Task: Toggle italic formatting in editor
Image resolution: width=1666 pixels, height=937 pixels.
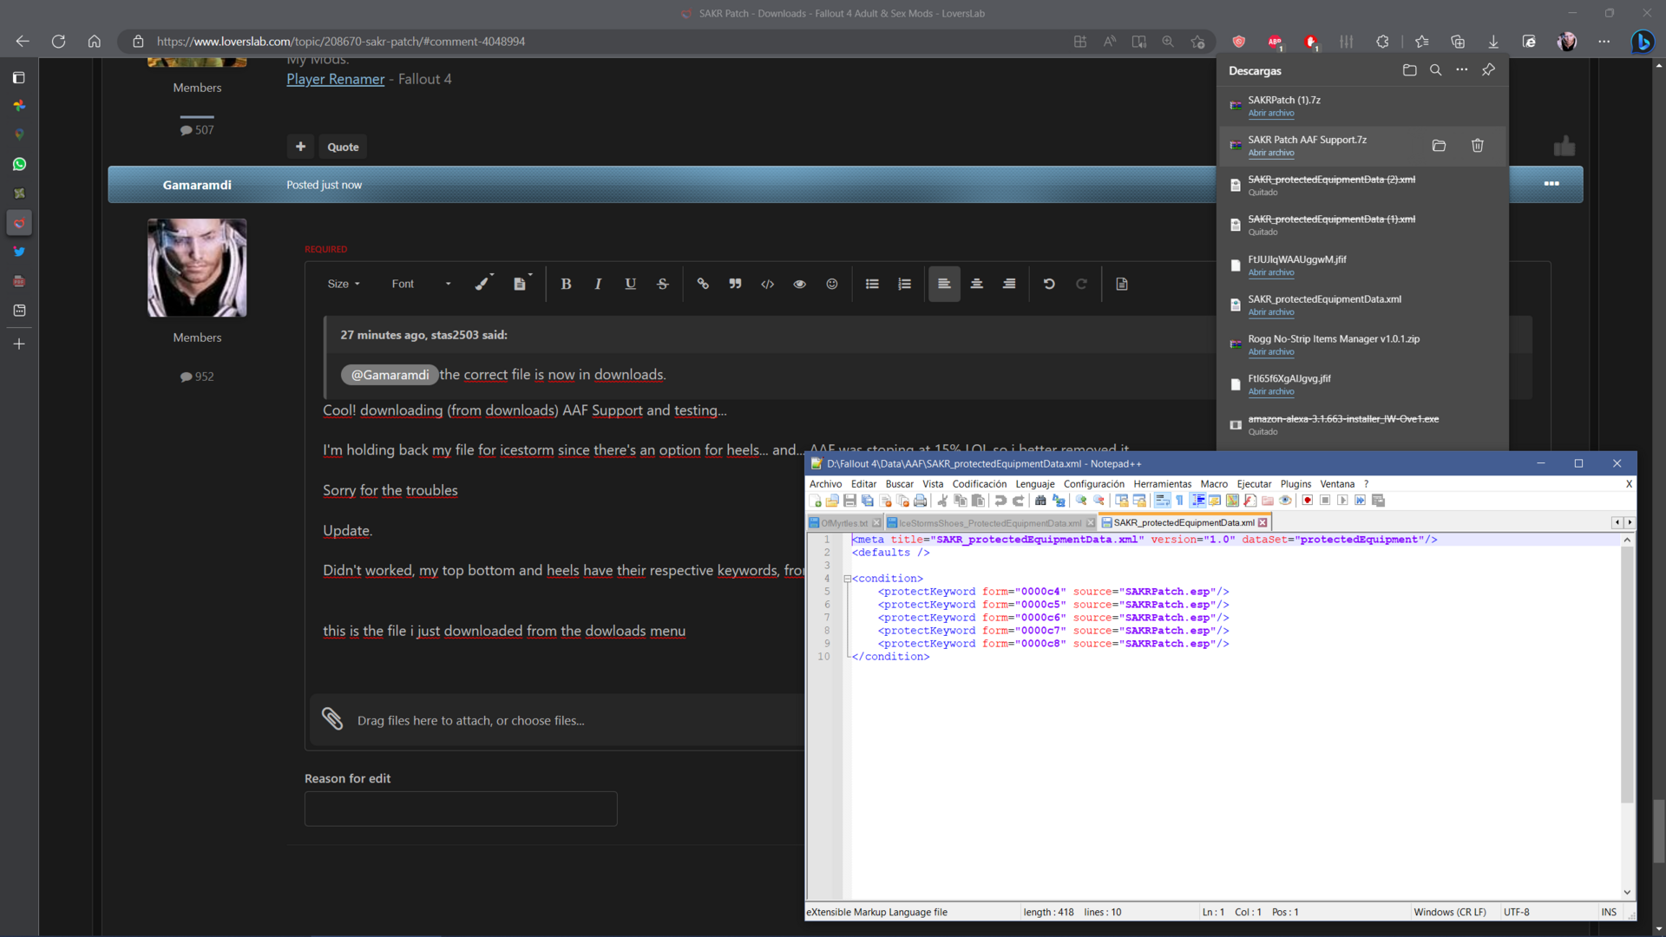Action: (598, 284)
